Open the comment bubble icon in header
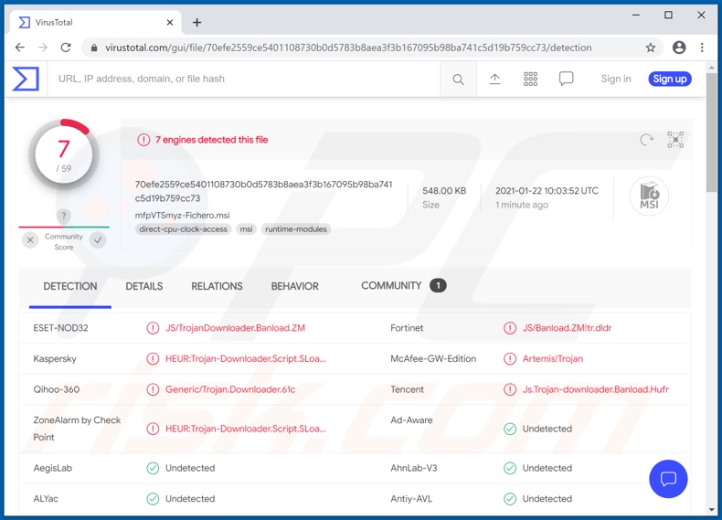Viewport: 722px width, 520px height. [566, 79]
